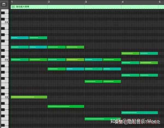This screenshot has width=164, height=128.
Task: Click the view toggle icon above the keyboard
Action: click(x=4, y=5)
